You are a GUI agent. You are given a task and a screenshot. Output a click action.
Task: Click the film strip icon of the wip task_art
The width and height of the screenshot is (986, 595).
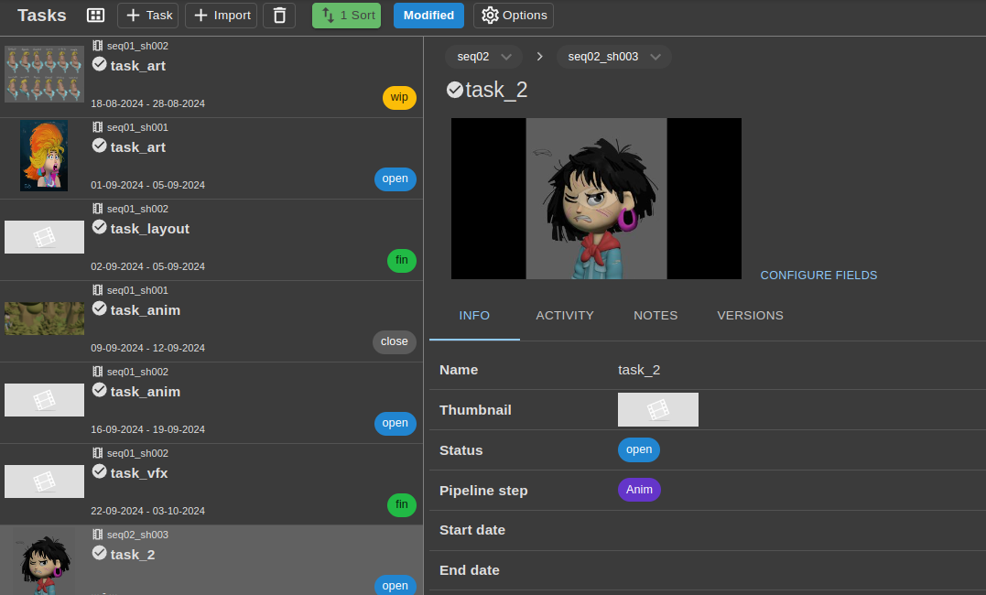[x=98, y=46]
